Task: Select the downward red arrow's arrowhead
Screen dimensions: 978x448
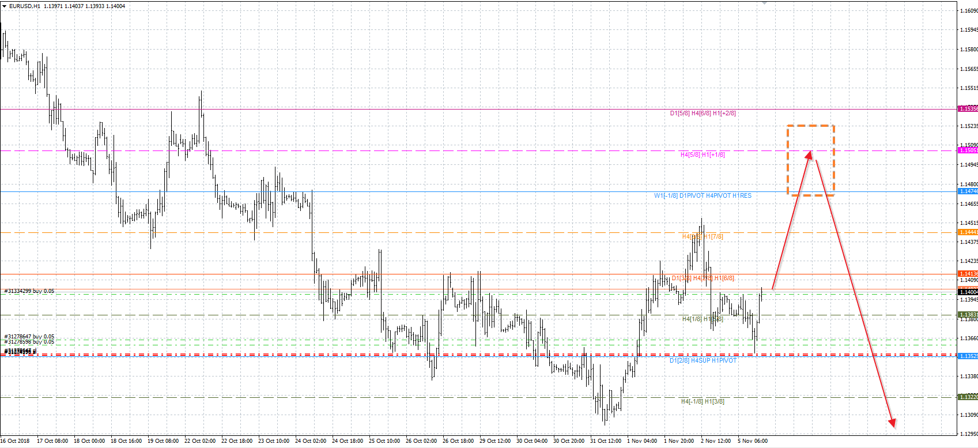Action: 892,423
